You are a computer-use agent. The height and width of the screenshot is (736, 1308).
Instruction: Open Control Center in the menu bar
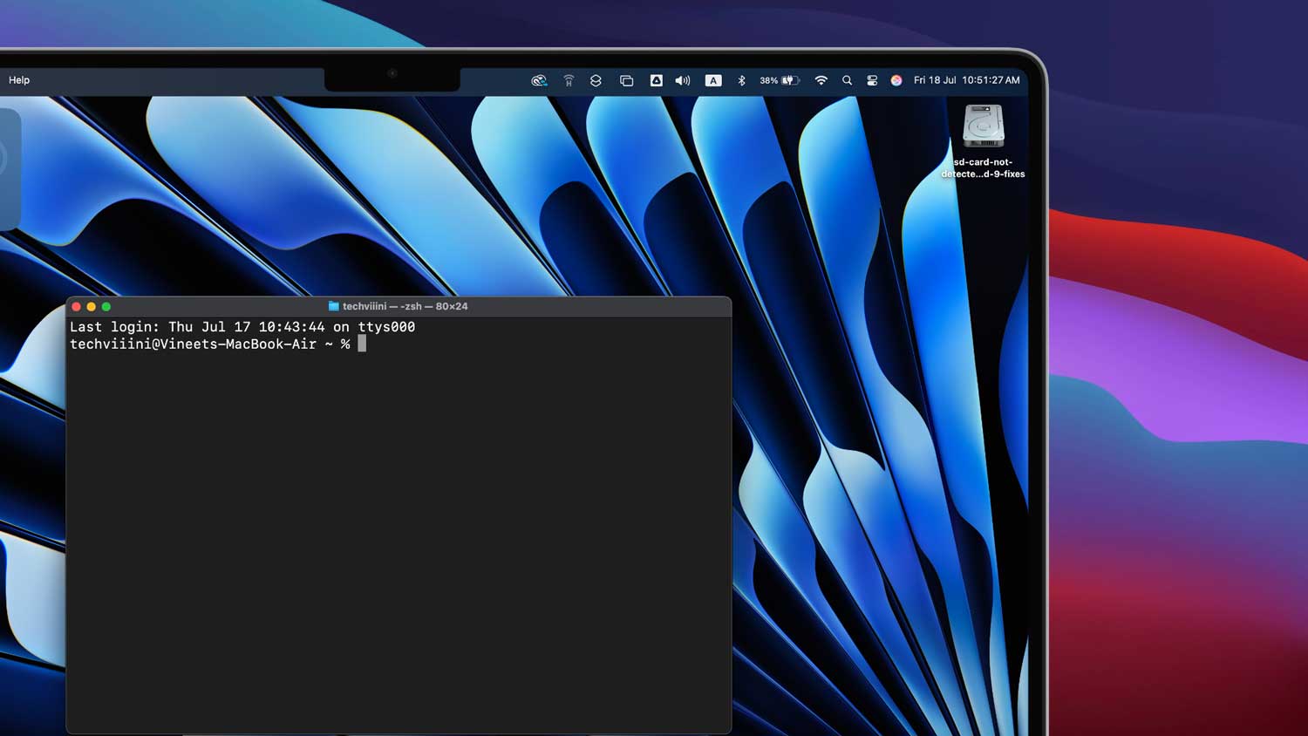pyautogui.click(x=872, y=79)
